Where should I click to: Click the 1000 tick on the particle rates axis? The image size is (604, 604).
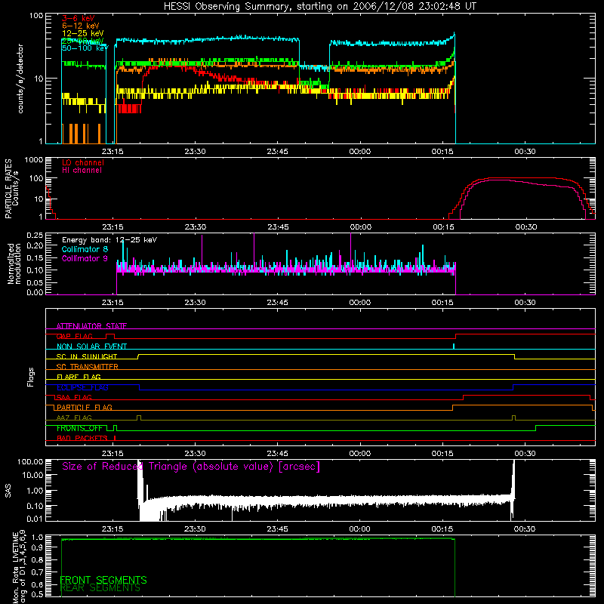pos(34,160)
